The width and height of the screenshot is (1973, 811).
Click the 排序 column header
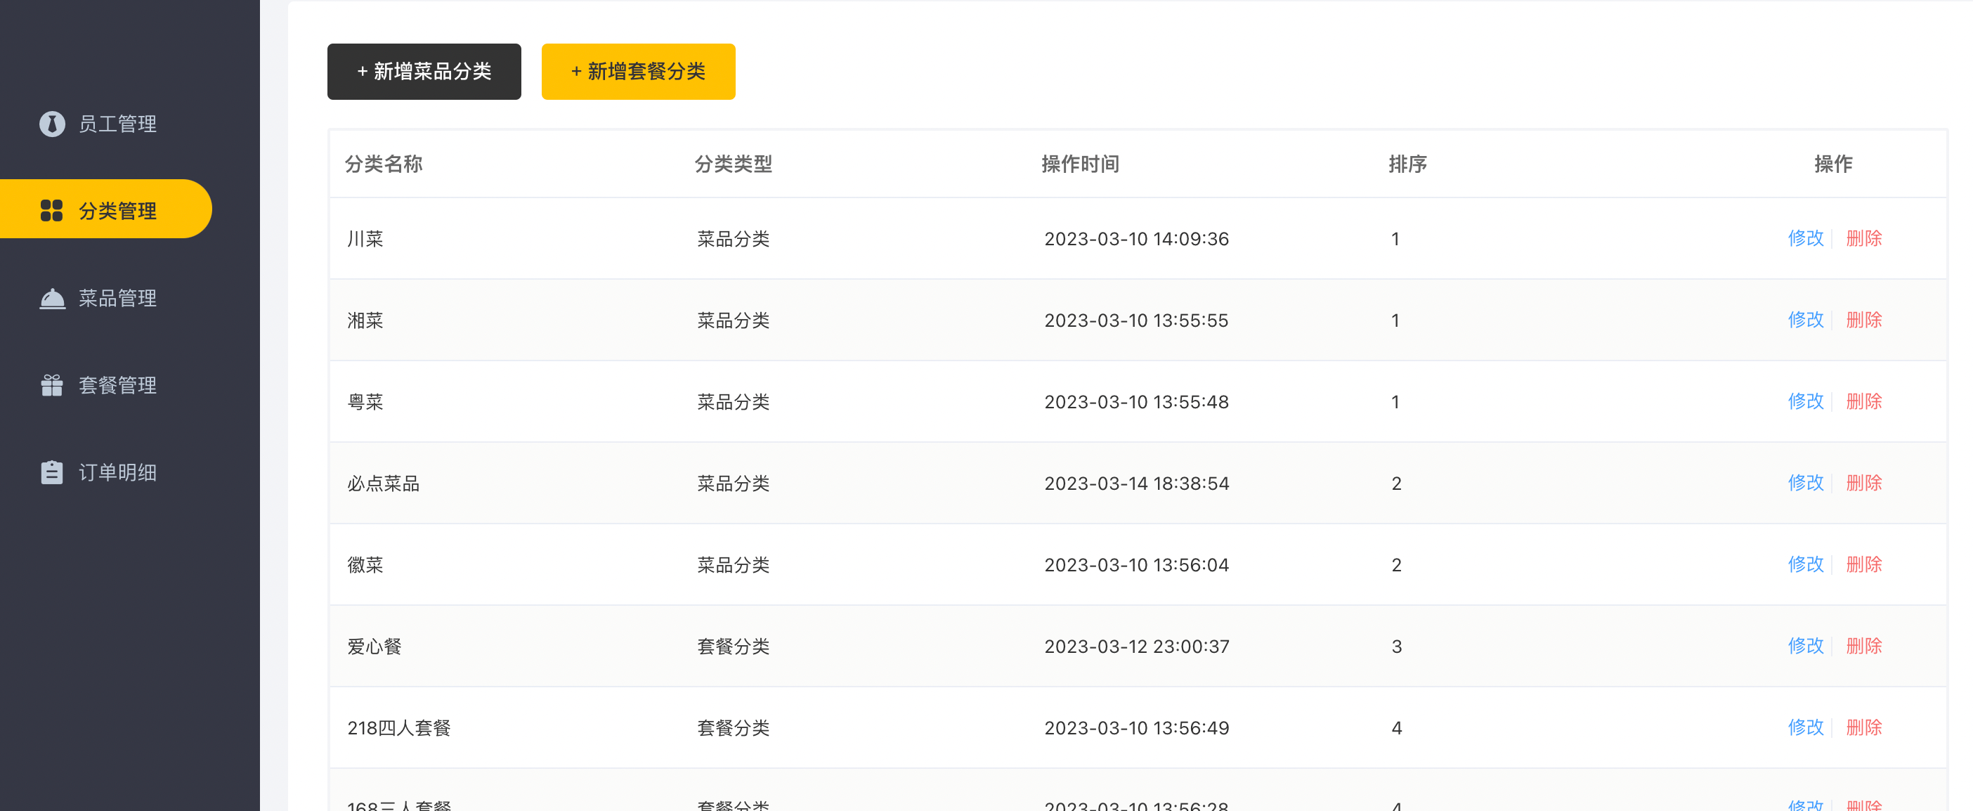pos(1407,164)
